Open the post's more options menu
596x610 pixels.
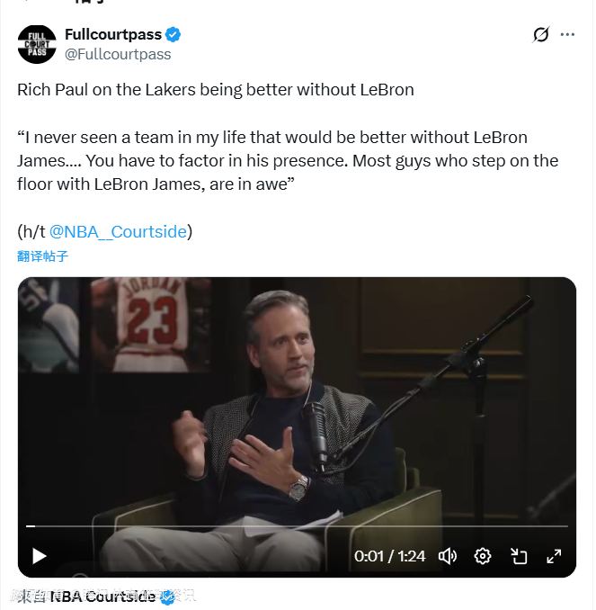567,35
